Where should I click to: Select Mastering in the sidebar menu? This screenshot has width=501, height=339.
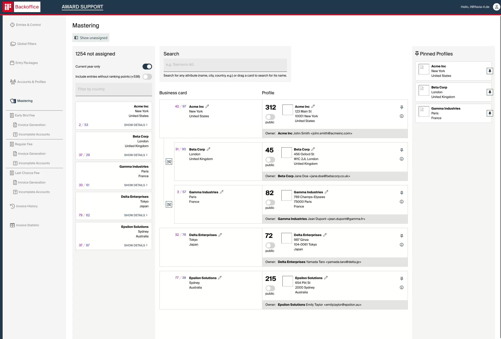25,101
